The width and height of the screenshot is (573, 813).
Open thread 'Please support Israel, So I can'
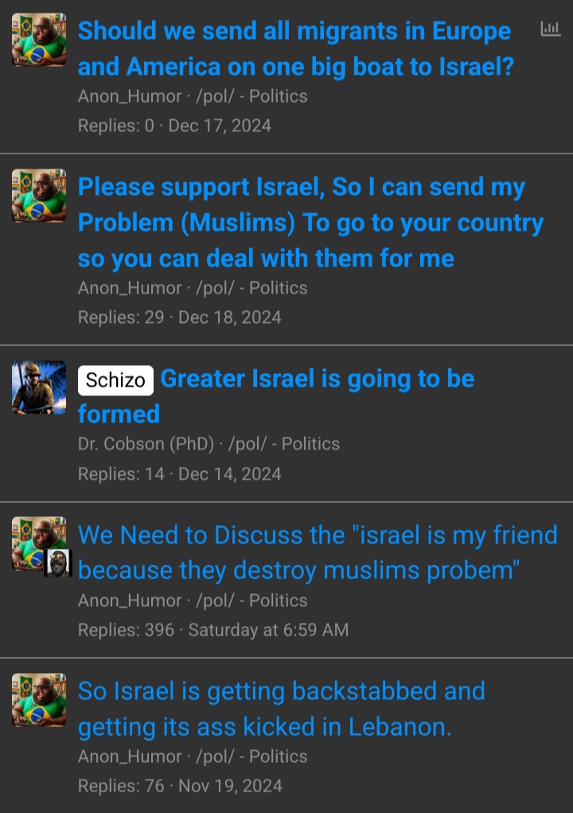[x=310, y=223]
